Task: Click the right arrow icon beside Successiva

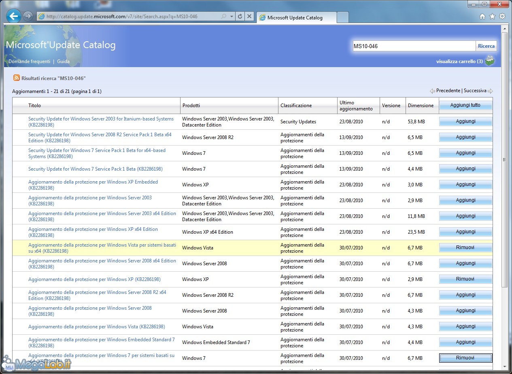Action: tap(490, 91)
